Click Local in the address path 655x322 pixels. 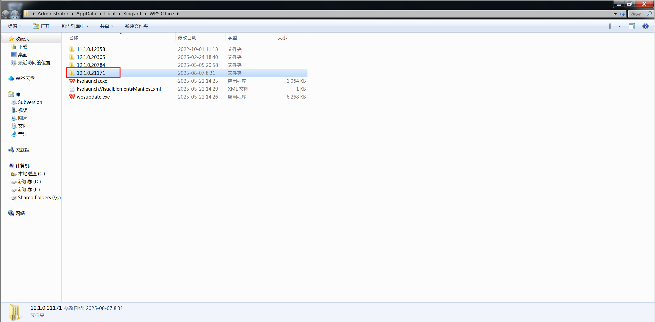pyautogui.click(x=110, y=14)
